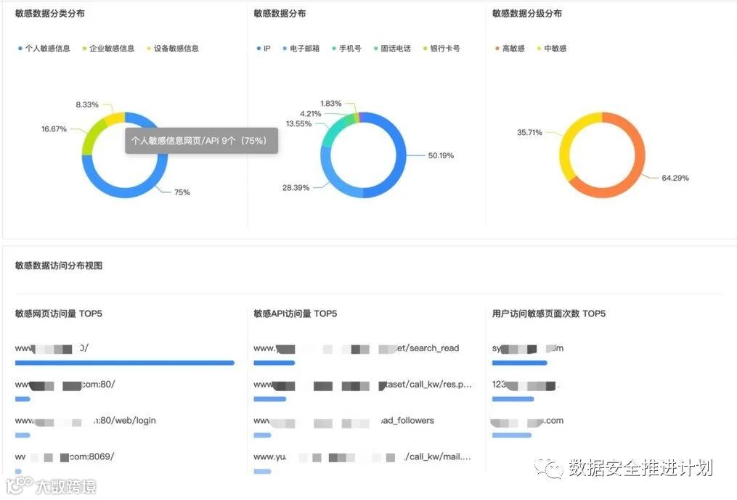Viewport: 737px width, 500px height.
Task: Click the bar under search_read API
Action: (274, 363)
